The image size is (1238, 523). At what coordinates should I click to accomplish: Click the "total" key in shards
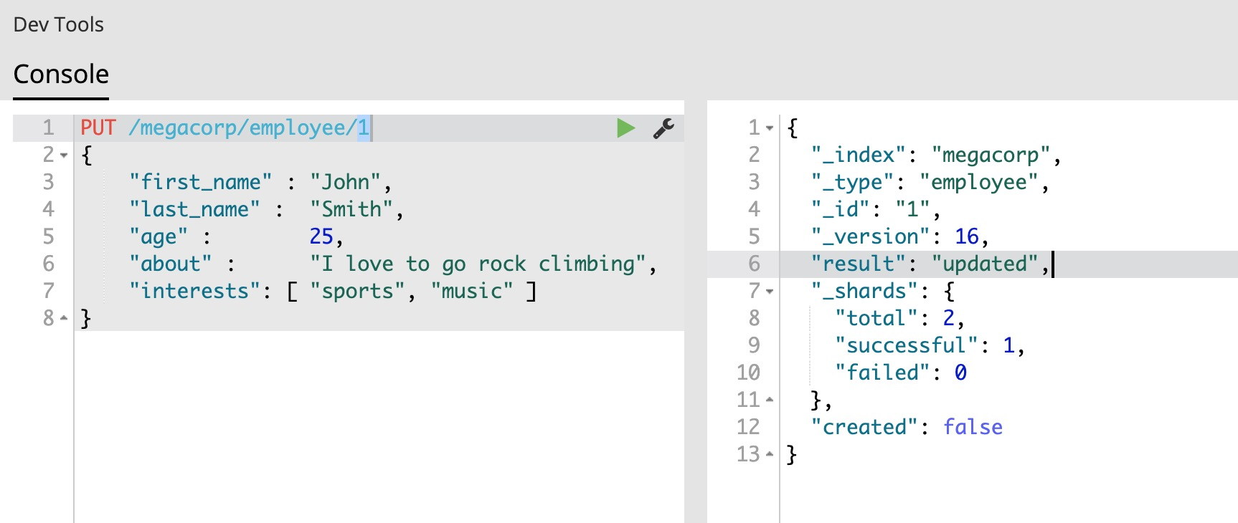[876, 319]
